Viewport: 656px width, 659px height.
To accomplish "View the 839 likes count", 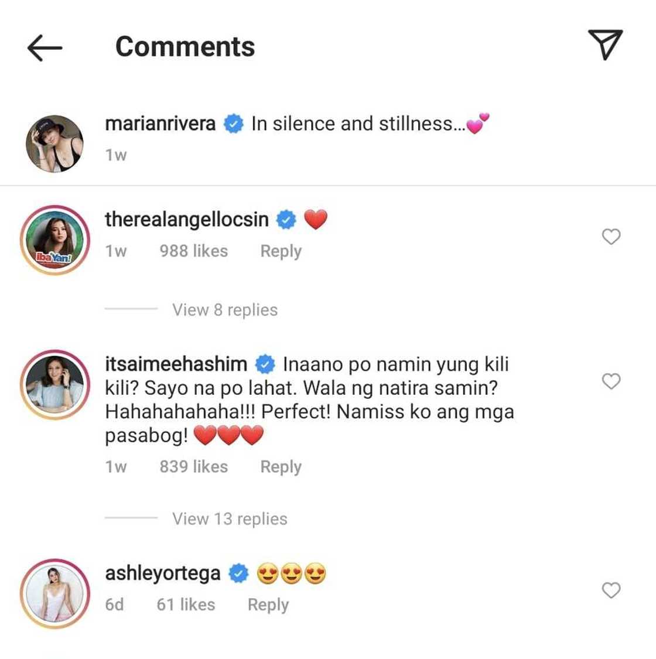I will [x=193, y=467].
